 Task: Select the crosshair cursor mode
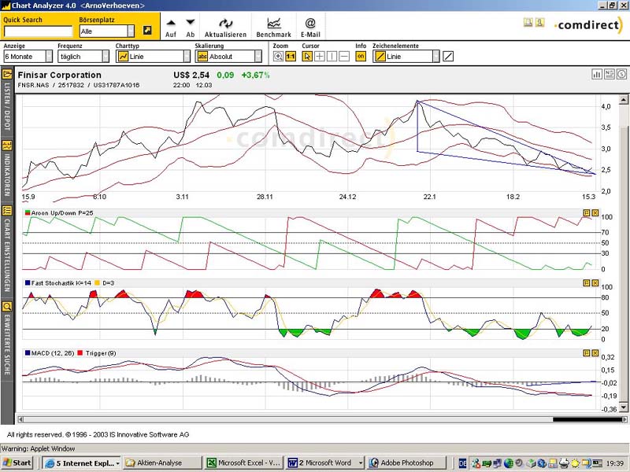tap(320, 57)
